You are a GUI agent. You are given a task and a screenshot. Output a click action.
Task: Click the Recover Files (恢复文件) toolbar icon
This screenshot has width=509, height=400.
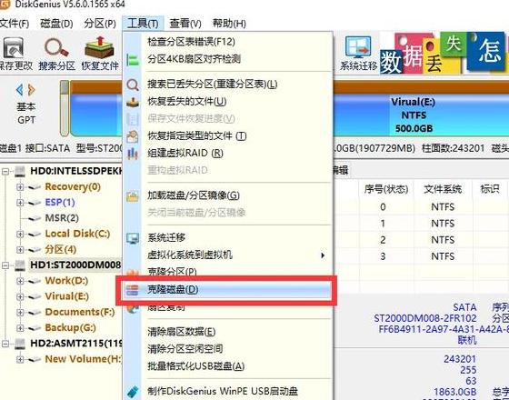[x=99, y=47]
